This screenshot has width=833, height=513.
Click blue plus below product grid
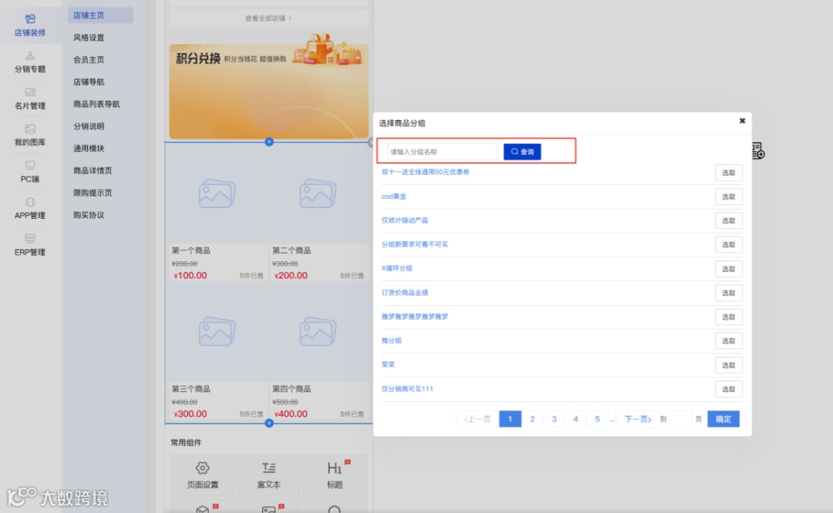coord(269,423)
